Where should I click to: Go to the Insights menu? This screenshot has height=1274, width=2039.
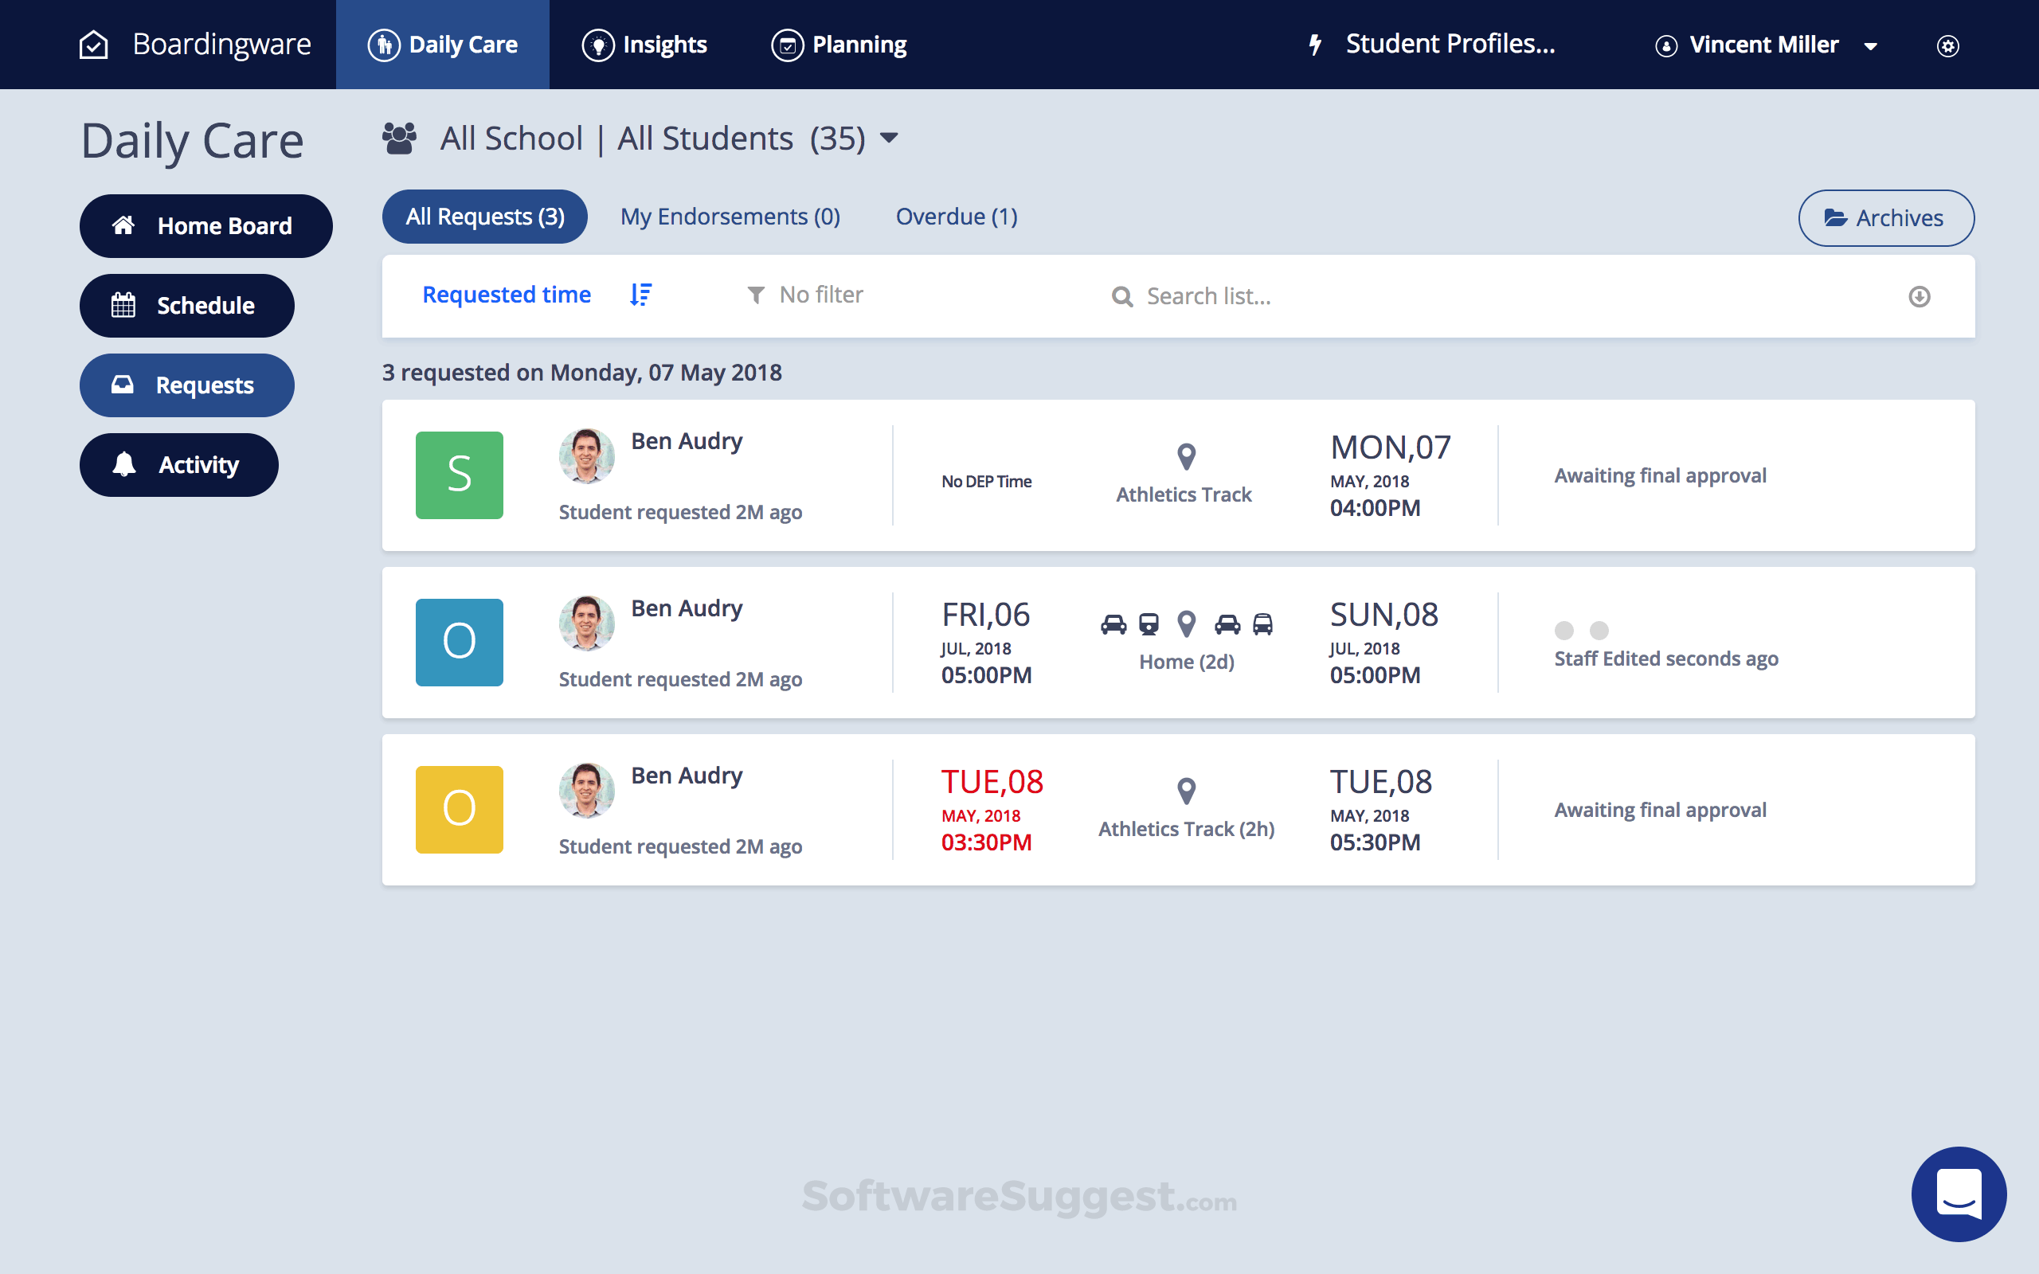coord(644,45)
